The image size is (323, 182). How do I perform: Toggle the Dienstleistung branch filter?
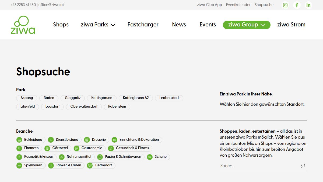(x=65, y=140)
